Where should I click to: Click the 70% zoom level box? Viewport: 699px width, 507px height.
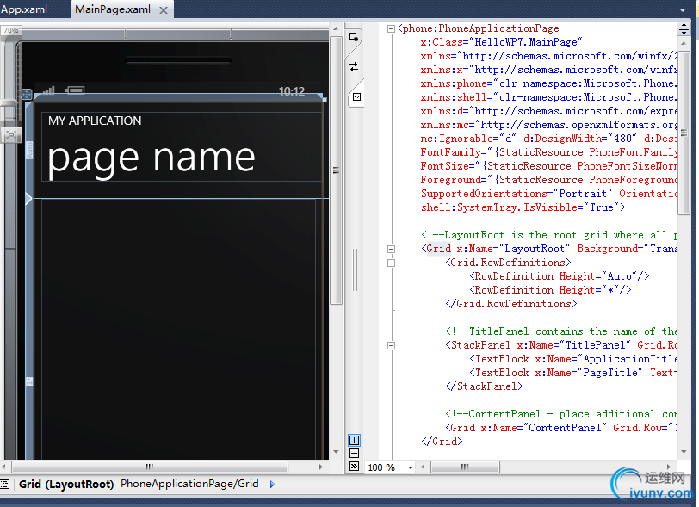(10, 30)
